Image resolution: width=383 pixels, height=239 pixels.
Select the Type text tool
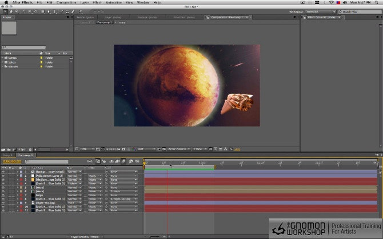(x=54, y=11)
